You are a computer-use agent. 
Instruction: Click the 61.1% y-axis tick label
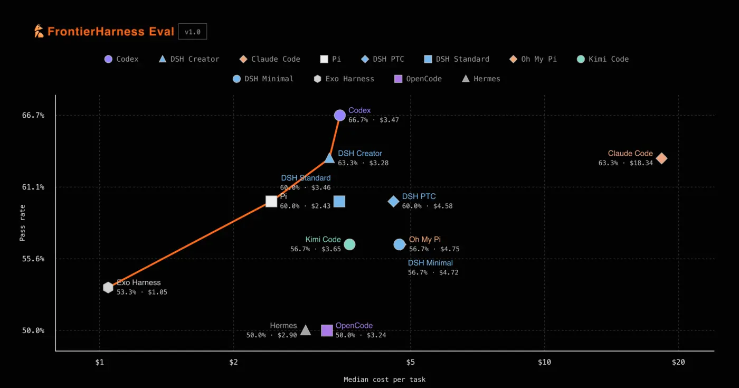34,187
